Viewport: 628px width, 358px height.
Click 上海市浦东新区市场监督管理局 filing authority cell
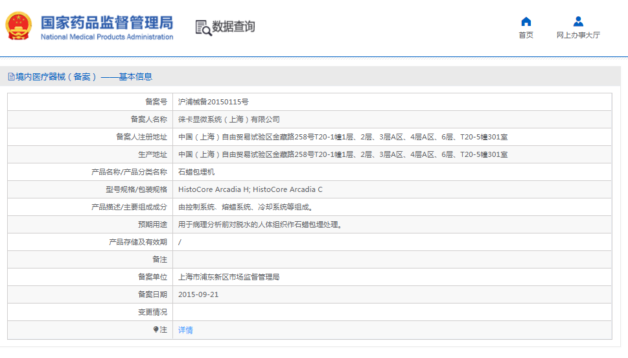[229, 277]
